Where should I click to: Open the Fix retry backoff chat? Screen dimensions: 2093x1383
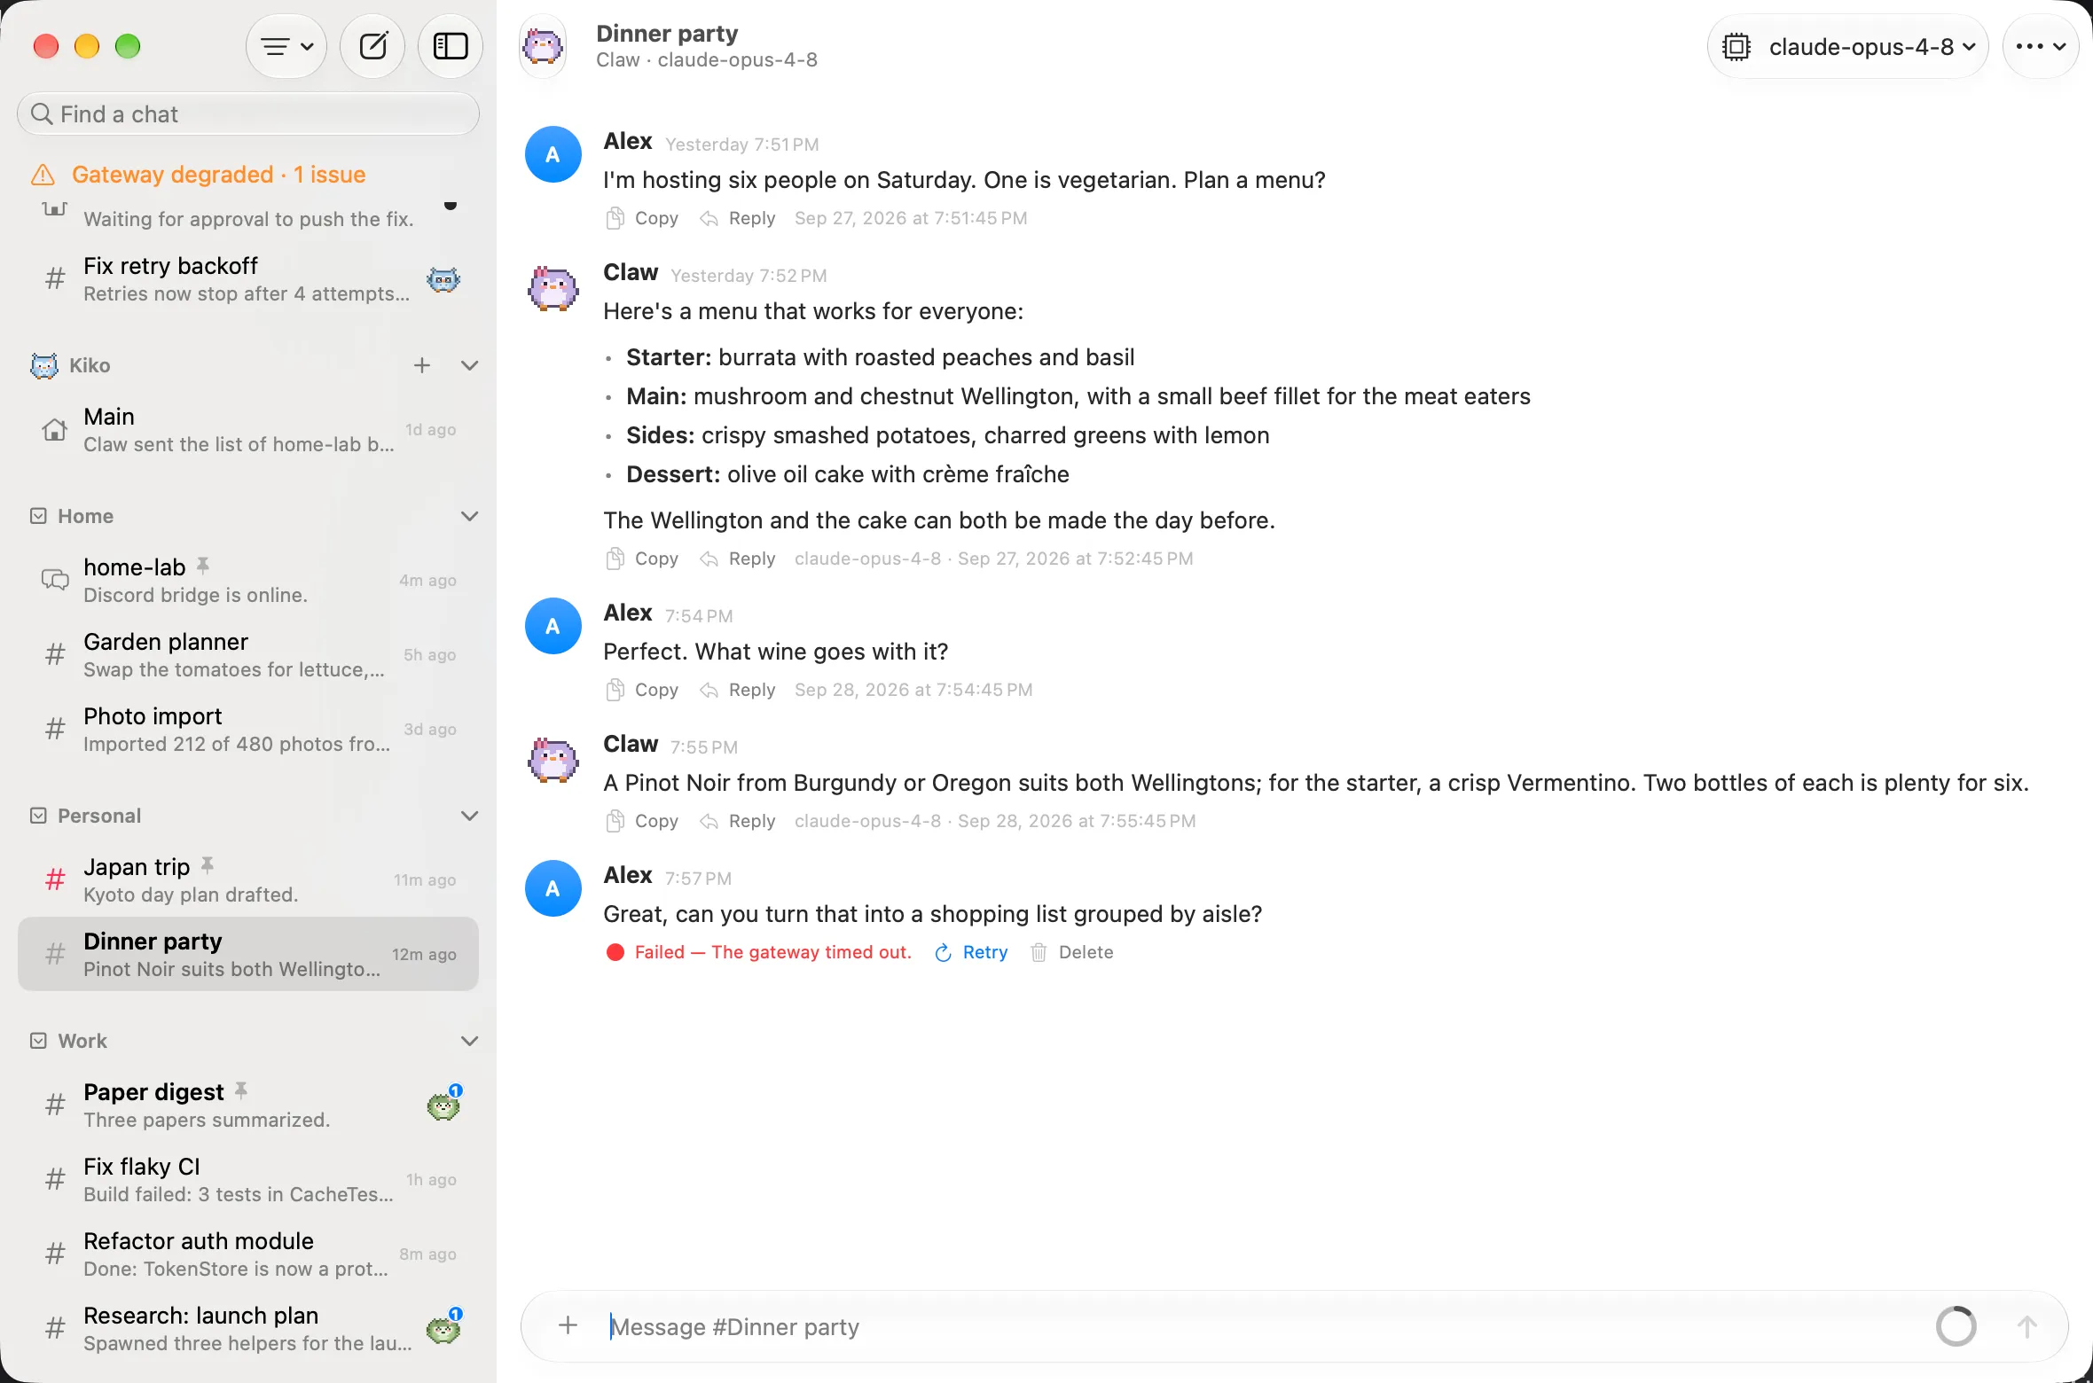[x=248, y=279]
